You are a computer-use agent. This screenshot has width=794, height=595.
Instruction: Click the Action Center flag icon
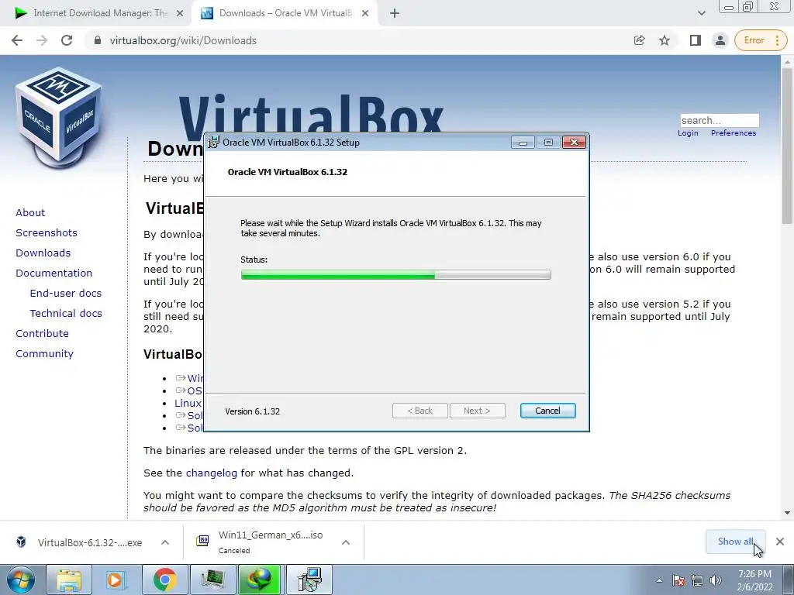pyautogui.click(x=678, y=580)
